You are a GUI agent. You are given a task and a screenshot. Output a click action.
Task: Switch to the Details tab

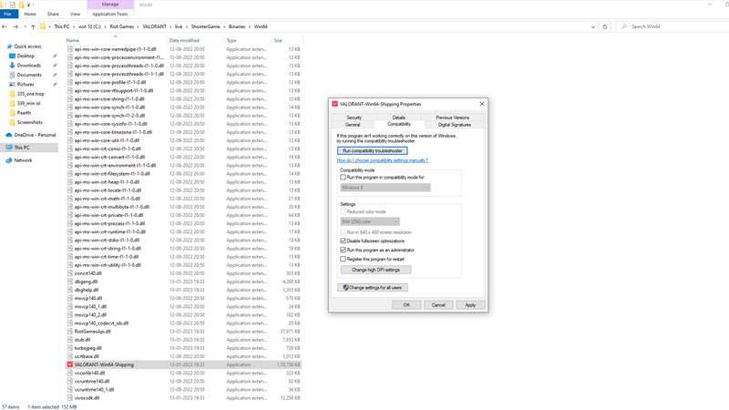pyautogui.click(x=399, y=118)
